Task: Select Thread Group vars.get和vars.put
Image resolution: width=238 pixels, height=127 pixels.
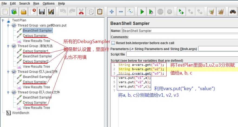Action: 42,25
